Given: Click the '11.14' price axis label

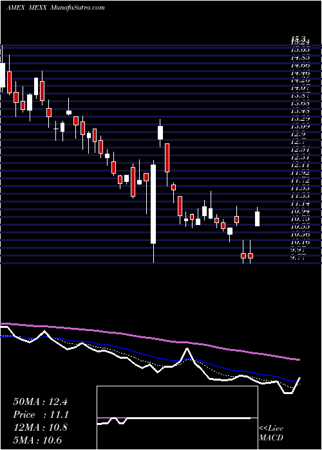Looking at the screenshot, I should coord(300,204).
